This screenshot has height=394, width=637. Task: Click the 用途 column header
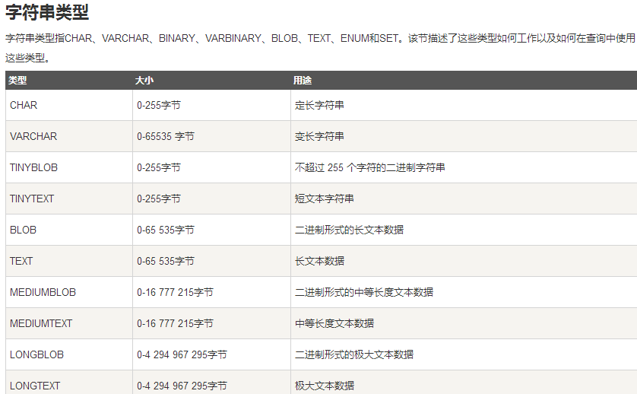tap(464, 81)
